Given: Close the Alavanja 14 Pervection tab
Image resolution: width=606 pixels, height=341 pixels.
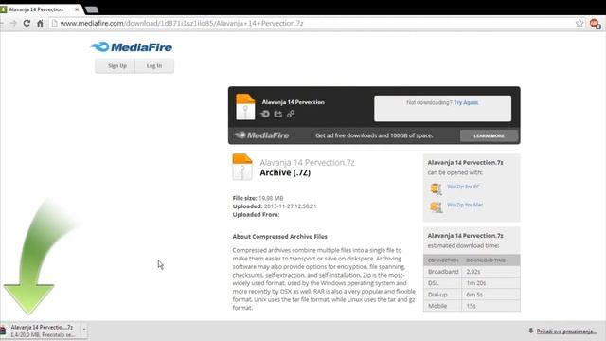Looking at the screenshot, I should click(76, 9).
